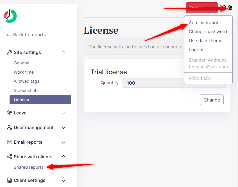Enable Use dark theme option
238x187 pixels.
click(x=205, y=41)
